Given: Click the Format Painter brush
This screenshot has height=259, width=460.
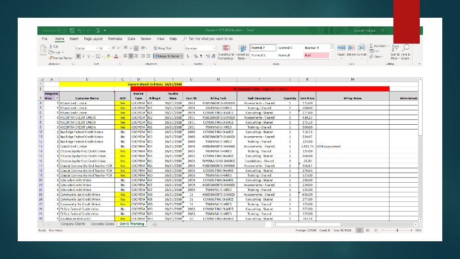Looking at the screenshot, I should click(60, 58).
